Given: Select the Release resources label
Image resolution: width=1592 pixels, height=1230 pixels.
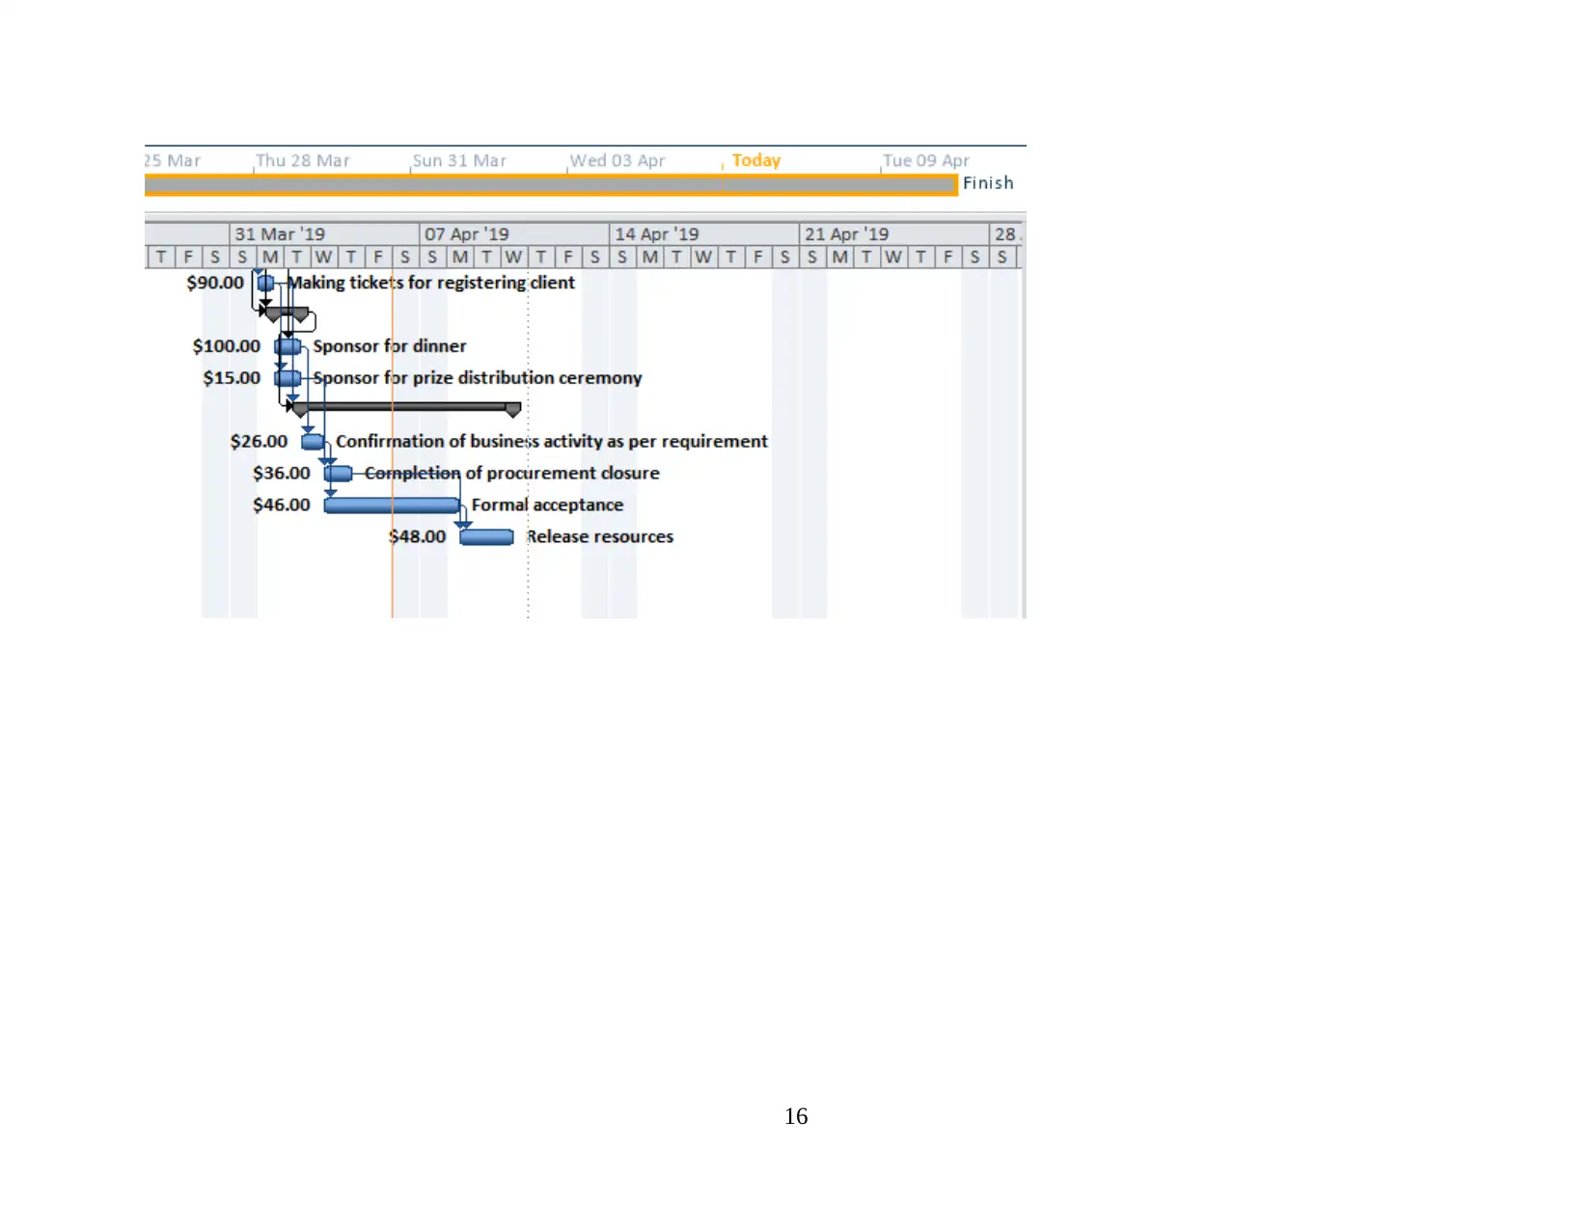Looking at the screenshot, I should point(600,537).
